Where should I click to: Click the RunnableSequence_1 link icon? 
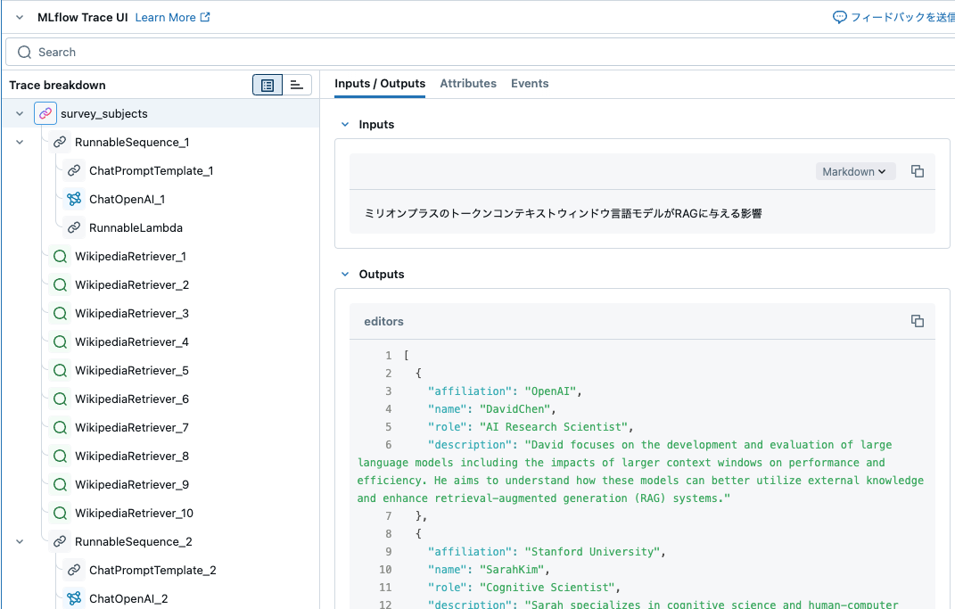coord(60,142)
